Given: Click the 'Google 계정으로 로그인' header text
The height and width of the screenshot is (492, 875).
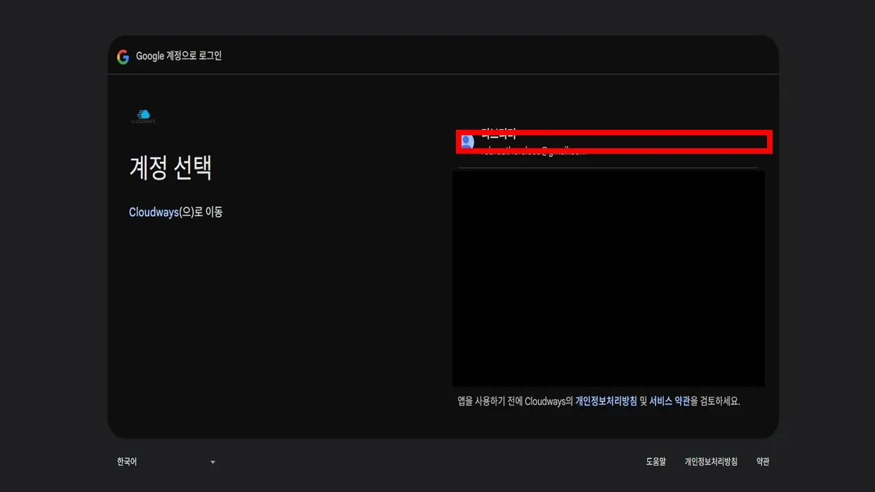Looking at the screenshot, I should pyautogui.click(x=179, y=56).
